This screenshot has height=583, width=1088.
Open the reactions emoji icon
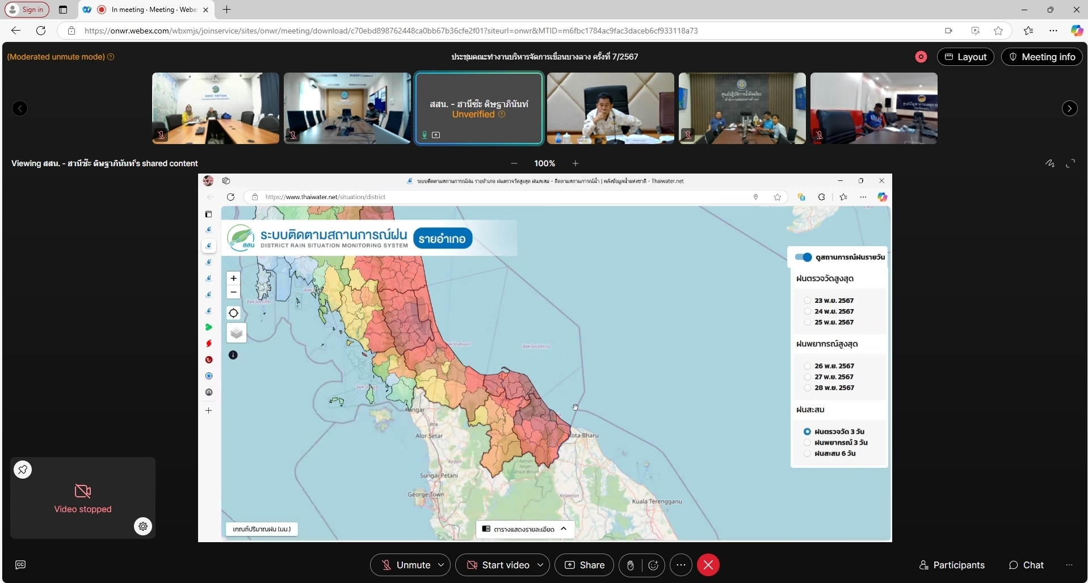pyautogui.click(x=653, y=565)
